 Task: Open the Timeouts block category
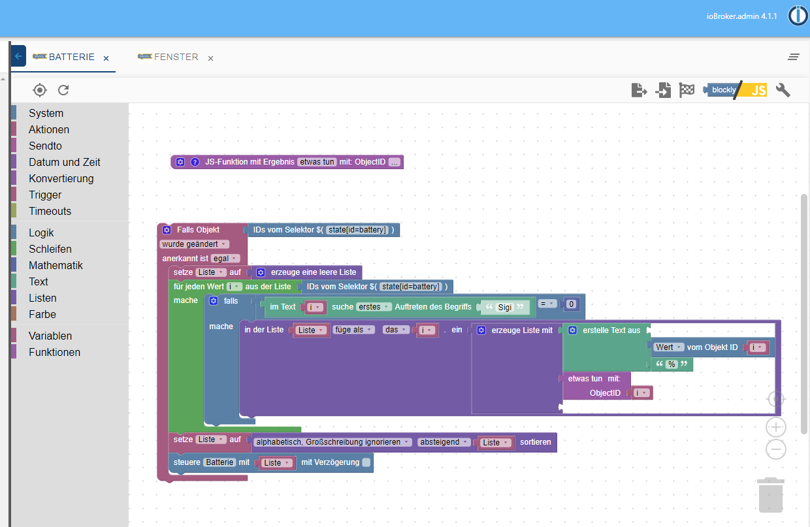click(x=50, y=212)
